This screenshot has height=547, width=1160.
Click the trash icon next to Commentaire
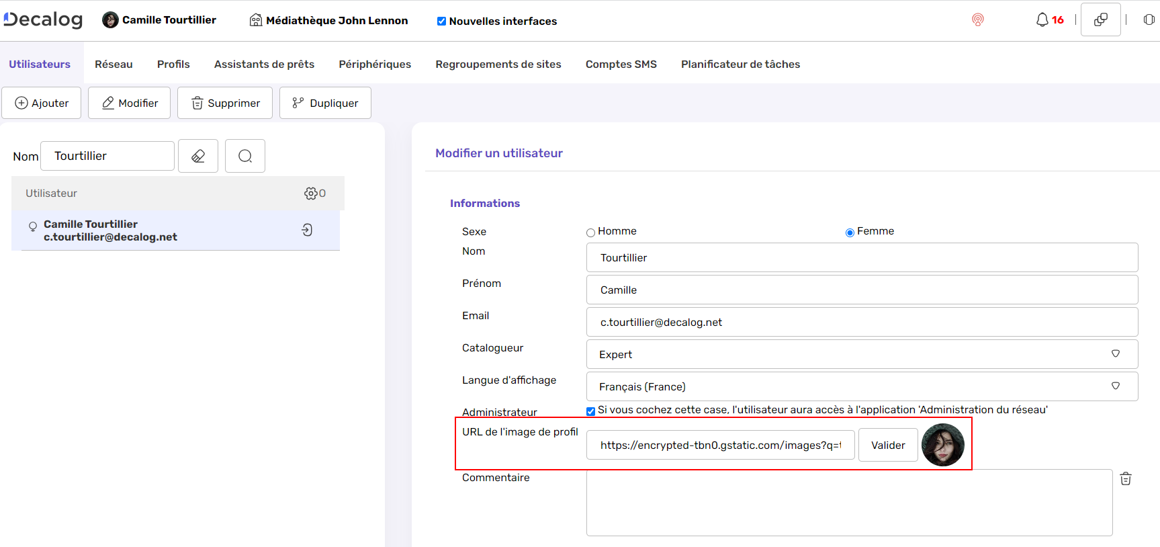(1126, 478)
